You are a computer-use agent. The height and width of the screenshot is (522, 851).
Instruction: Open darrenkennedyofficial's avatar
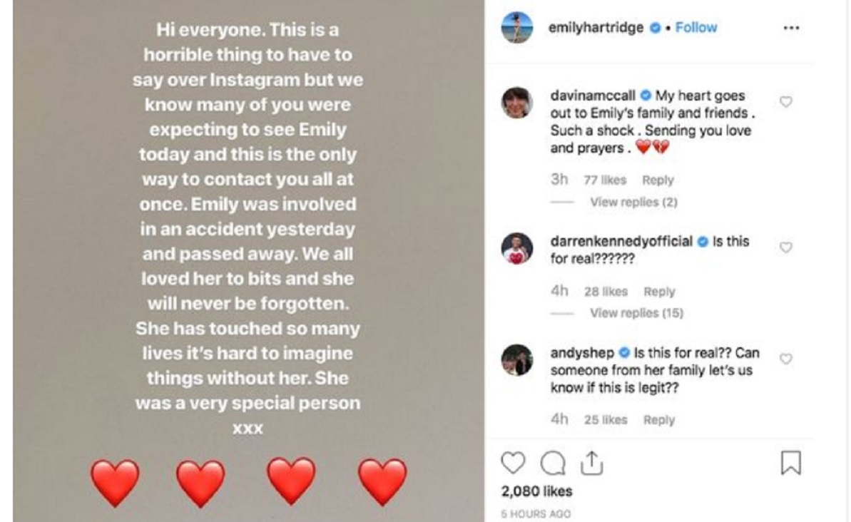click(x=516, y=248)
